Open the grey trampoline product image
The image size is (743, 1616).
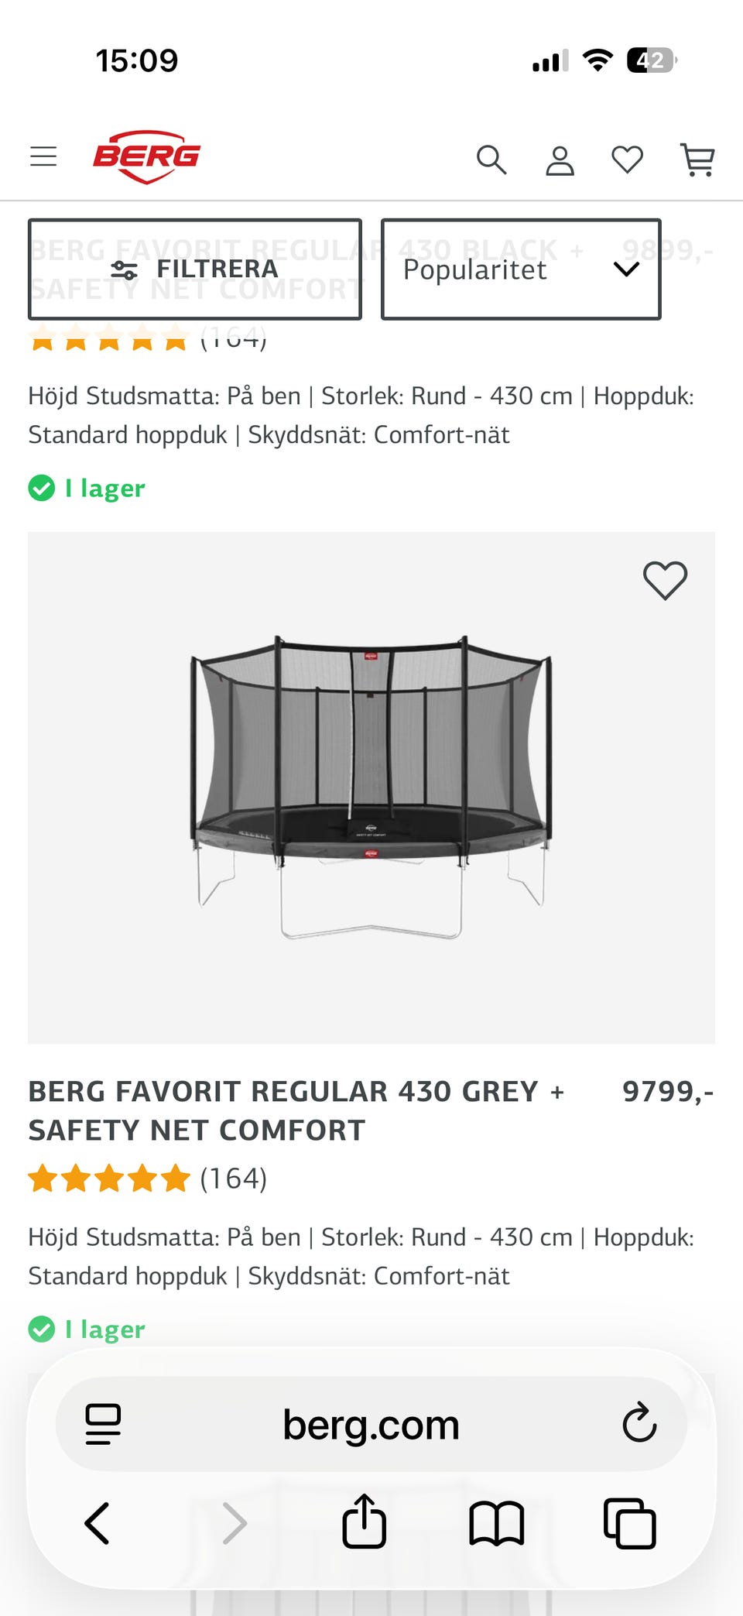371,787
